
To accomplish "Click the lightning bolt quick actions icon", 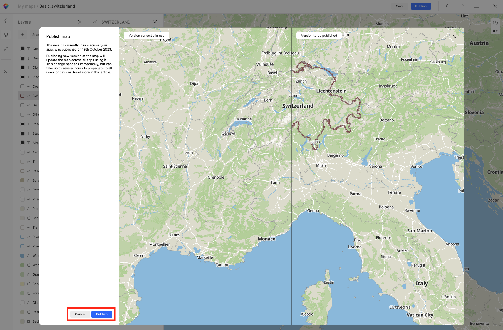I will click(x=6, y=21).
